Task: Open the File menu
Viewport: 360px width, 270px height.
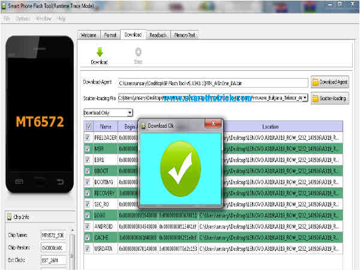Action: tap(7, 19)
